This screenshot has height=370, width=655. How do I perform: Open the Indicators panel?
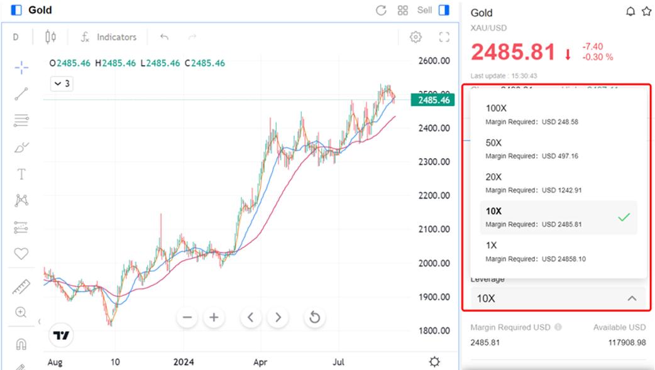click(x=109, y=37)
